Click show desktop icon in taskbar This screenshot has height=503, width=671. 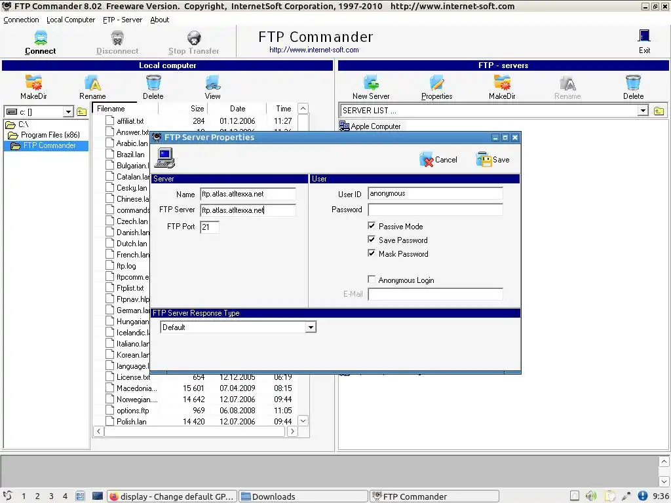pos(80,496)
